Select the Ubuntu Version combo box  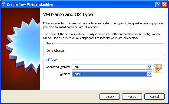coord(112,74)
